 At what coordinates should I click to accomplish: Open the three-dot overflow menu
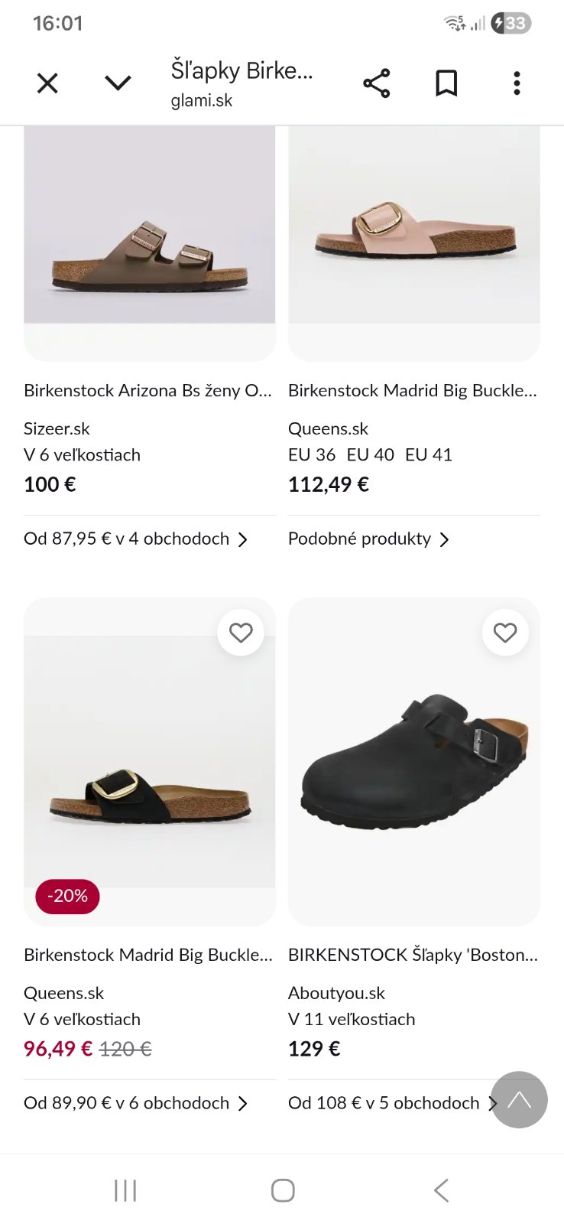click(x=517, y=83)
